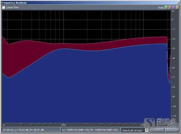Viewport: 181px width, 134px height.
Task: Toggle the green Hold 1 button
Action: tap(166, 8)
